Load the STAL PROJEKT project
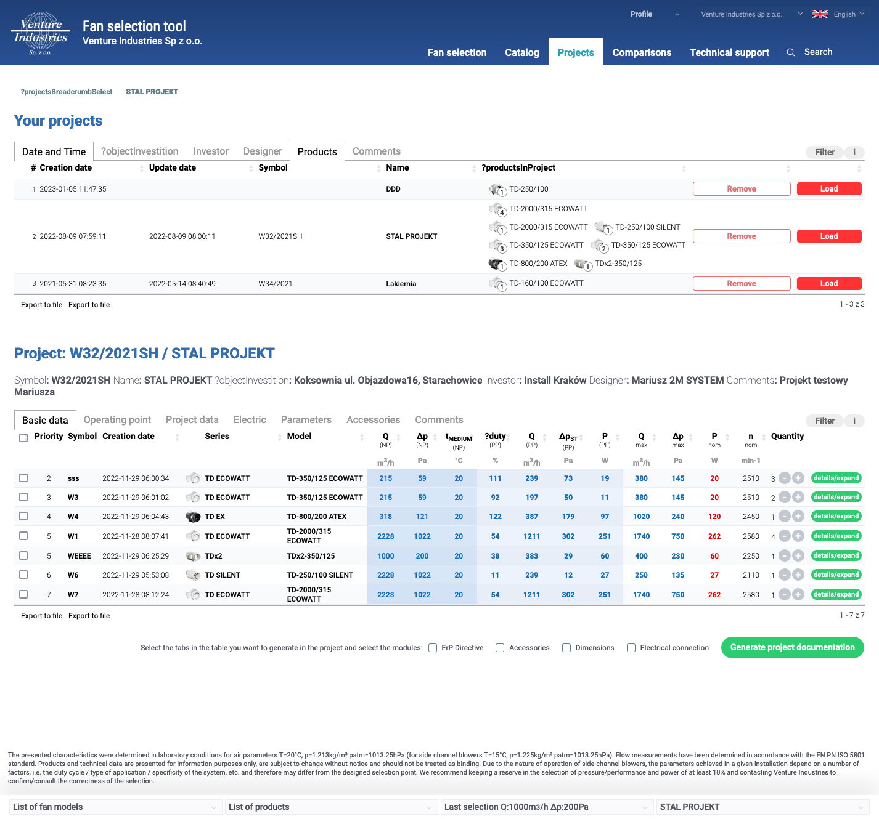This screenshot has height=819, width=879. point(829,236)
